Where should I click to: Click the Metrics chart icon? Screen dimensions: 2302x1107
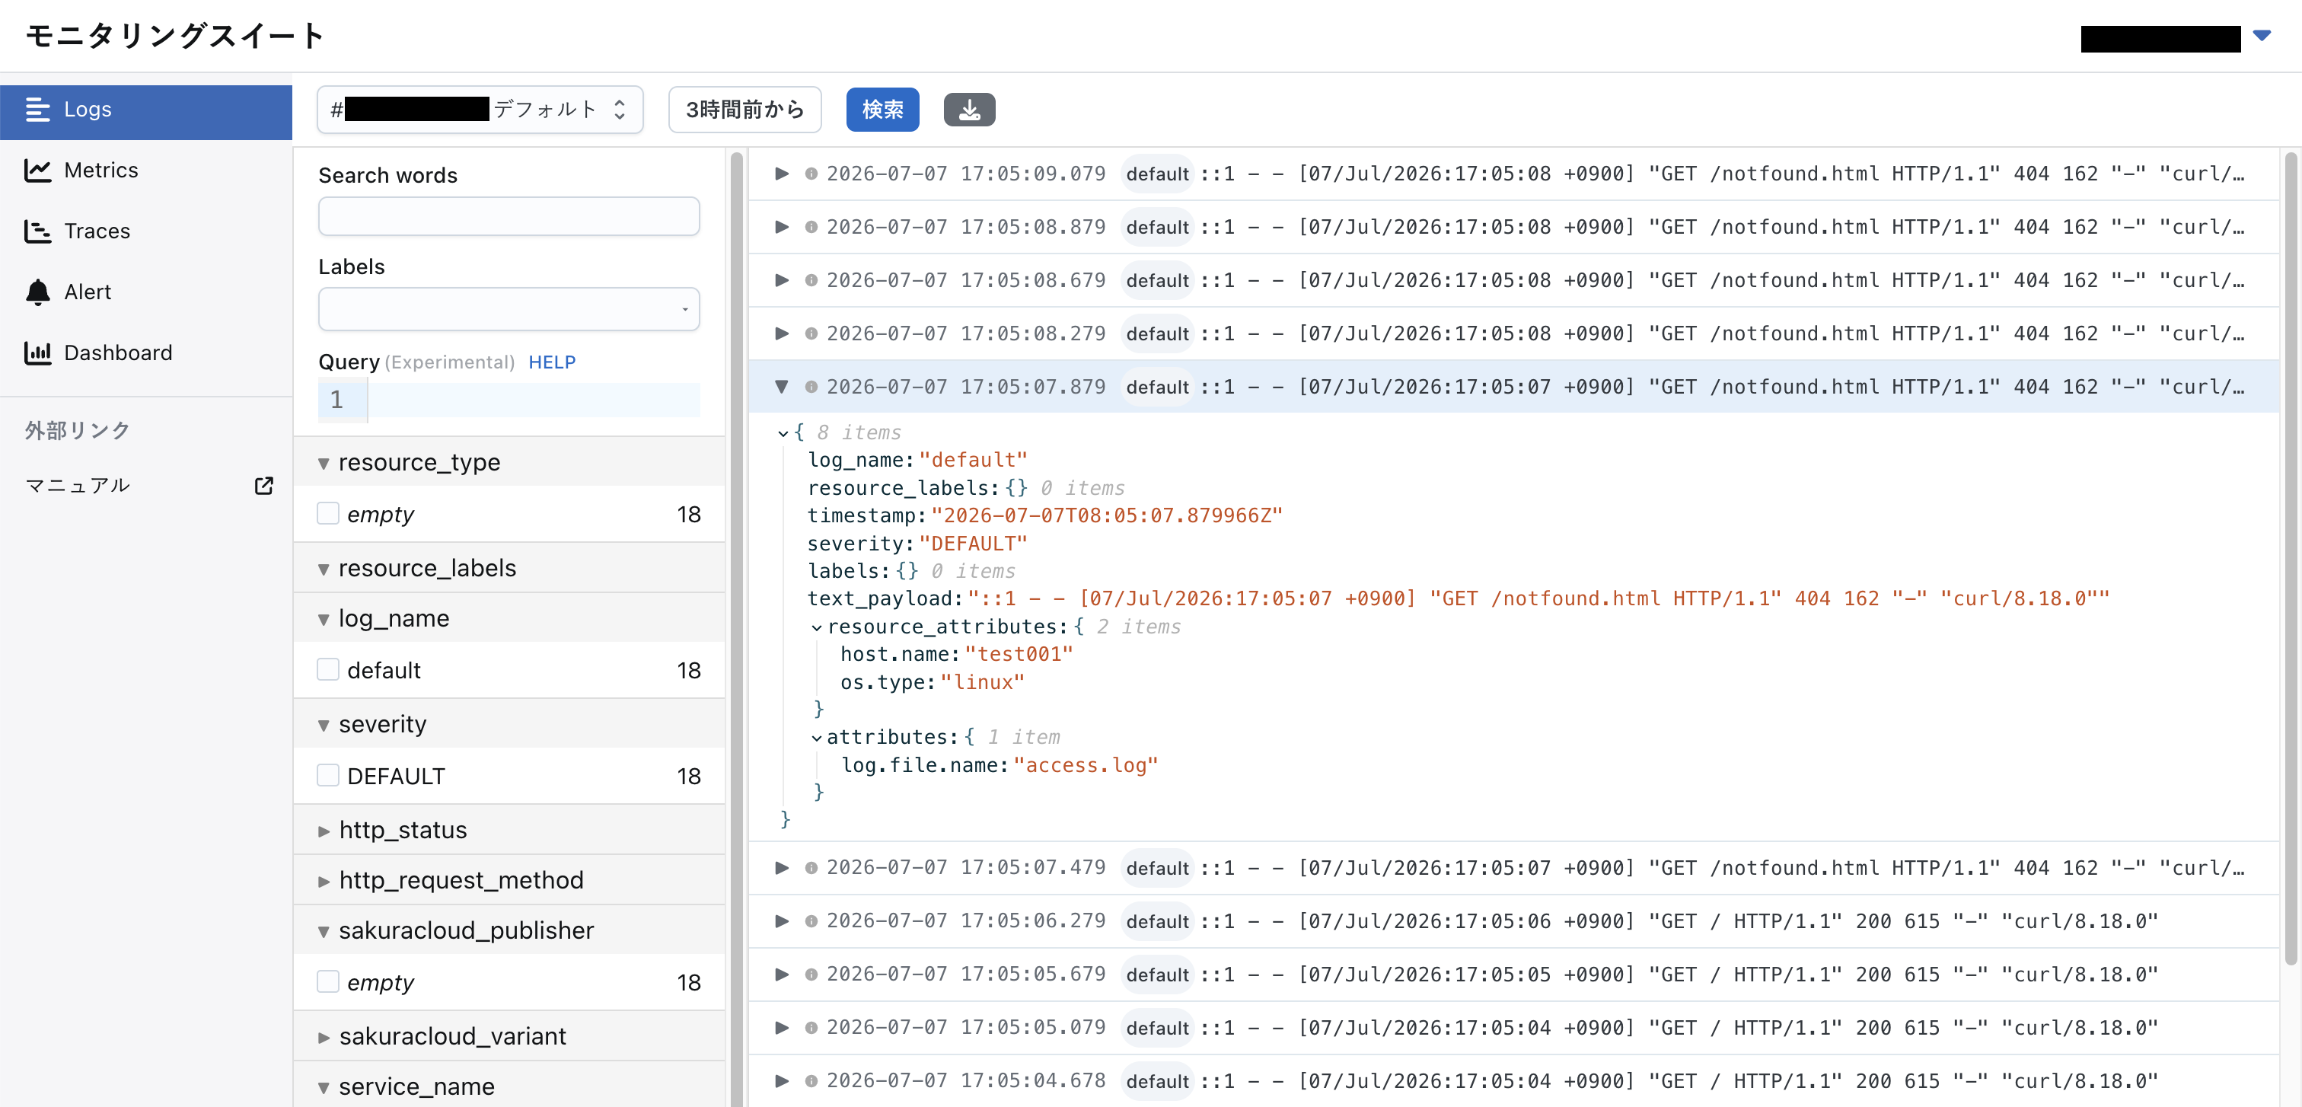click(x=37, y=171)
